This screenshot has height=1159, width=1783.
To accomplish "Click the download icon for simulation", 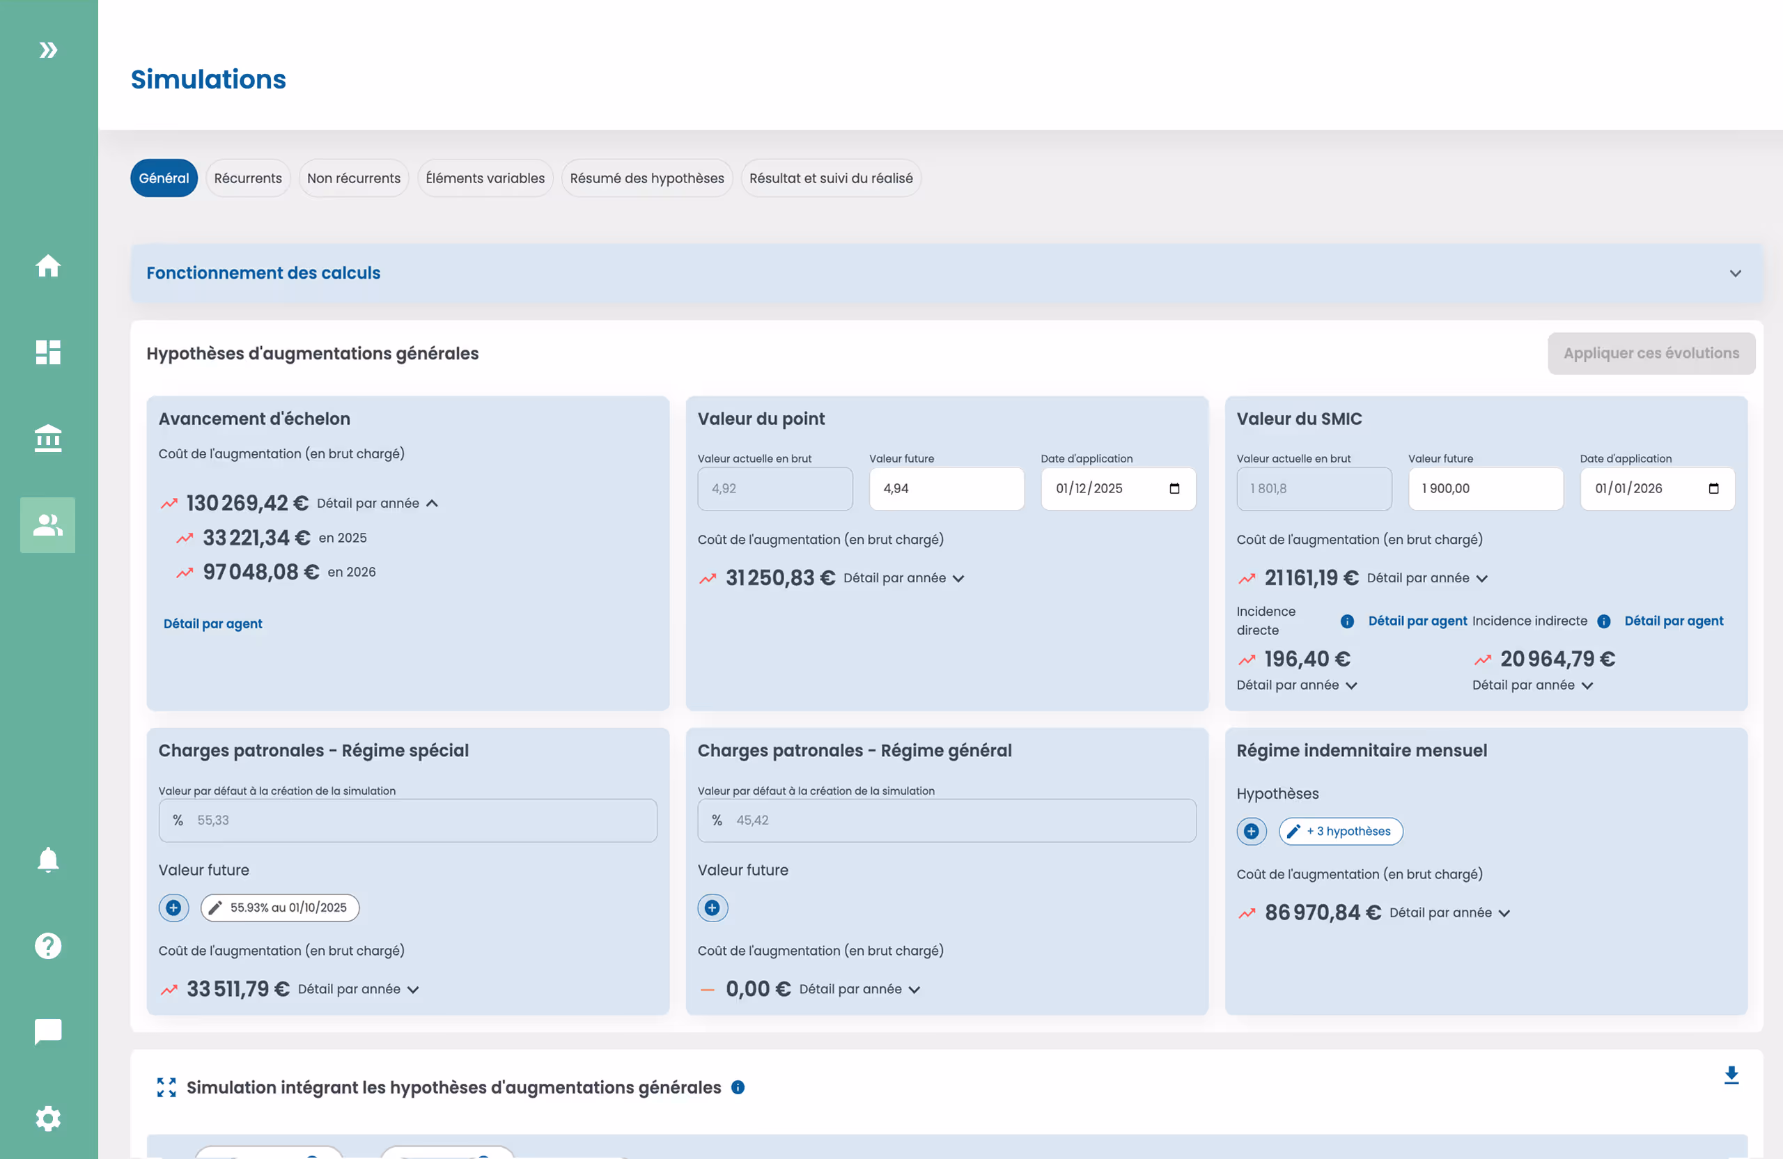I will pyautogui.click(x=1731, y=1075).
